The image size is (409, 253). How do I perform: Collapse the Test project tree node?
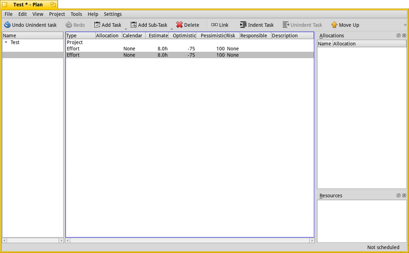point(6,42)
